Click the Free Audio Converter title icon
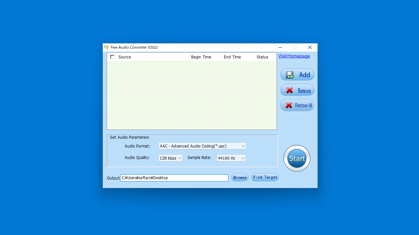Image resolution: width=419 pixels, height=235 pixels. pyautogui.click(x=106, y=47)
